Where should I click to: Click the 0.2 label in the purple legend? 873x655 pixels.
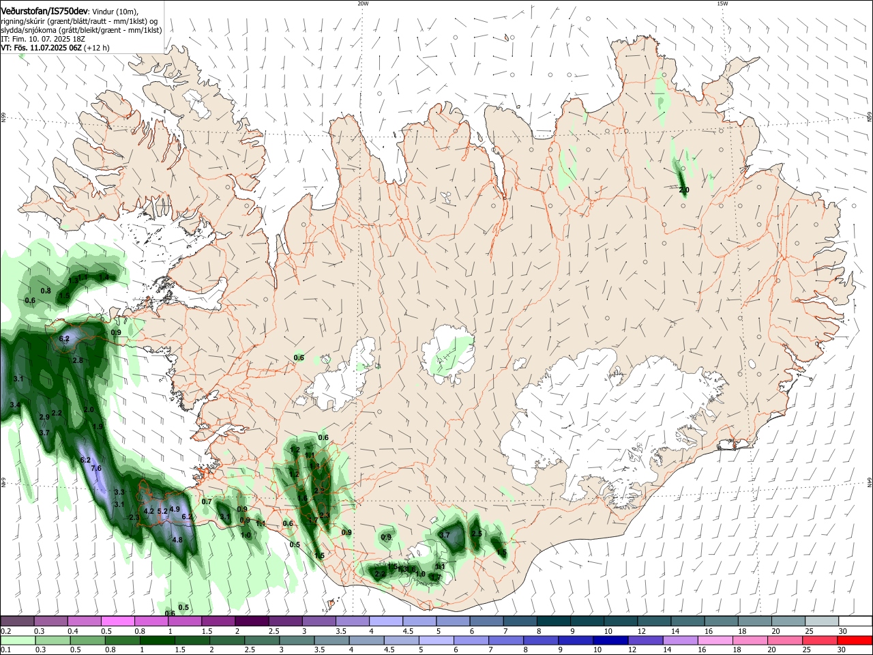[5, 631]
